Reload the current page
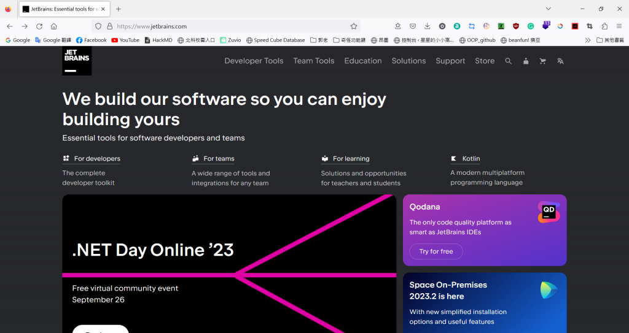Viewport: 629px width, 333px height. [39, 26]
